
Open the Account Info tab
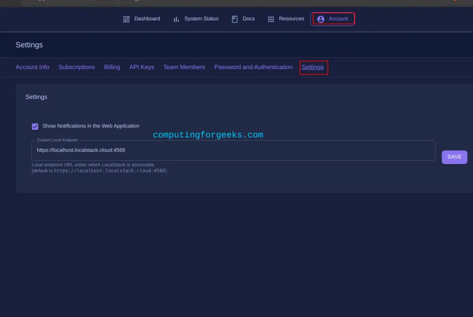[32, 67]
